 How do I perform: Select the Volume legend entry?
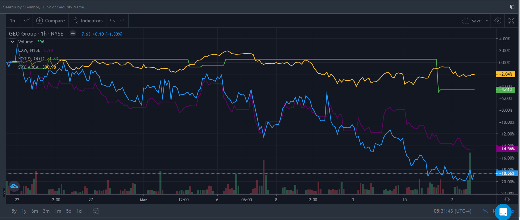tap(26, 42)
